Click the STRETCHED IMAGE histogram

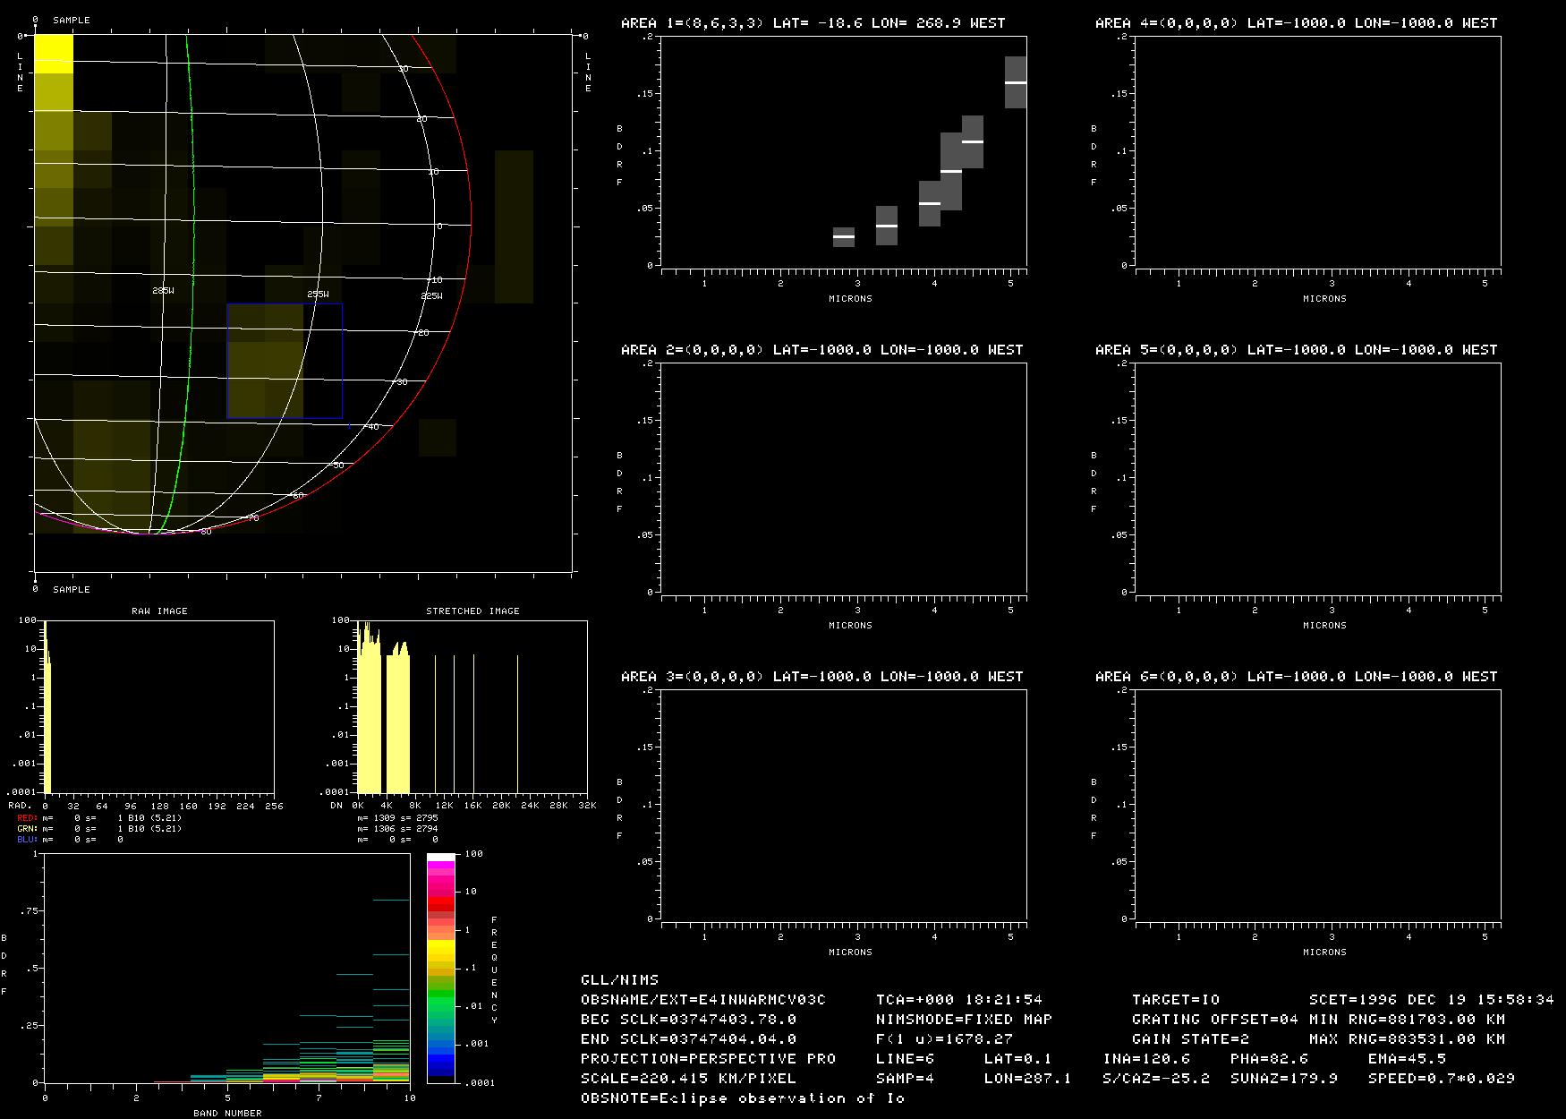(383, 716)
